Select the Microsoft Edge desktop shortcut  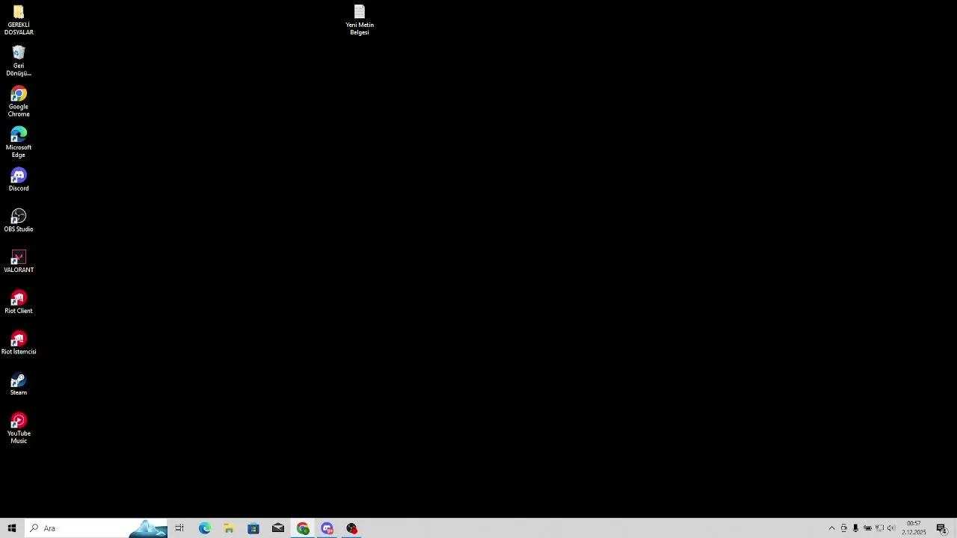19,143
